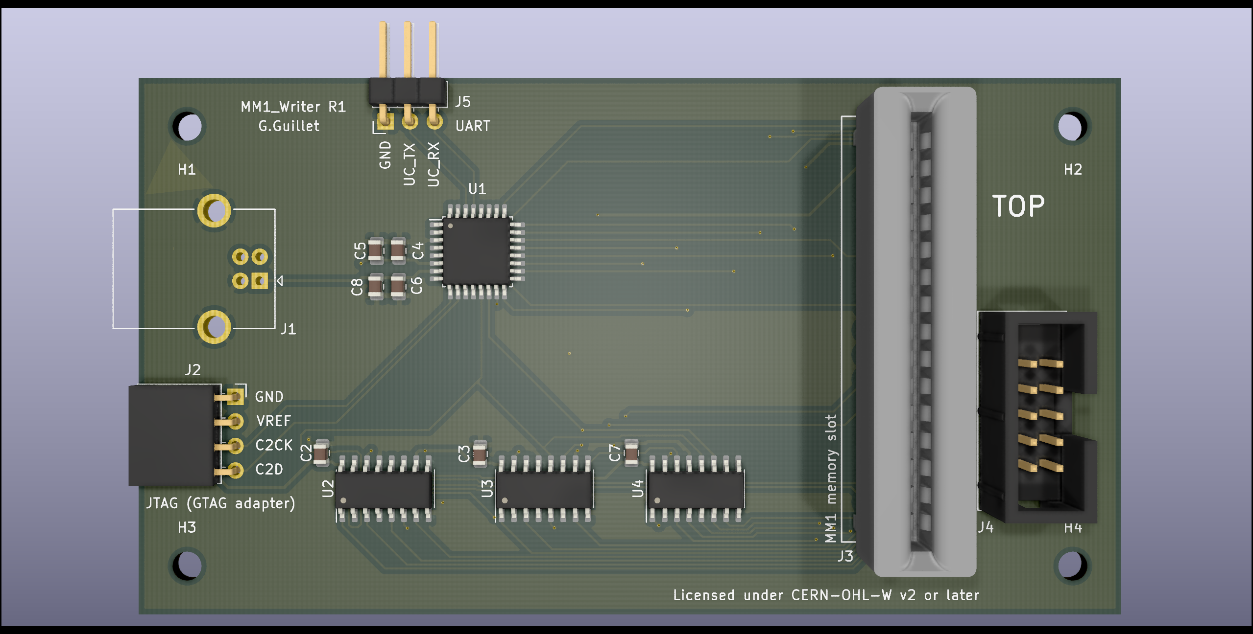Select the MM1_Writer R1 title text
This screenshot has height=634, width=1253.
coord(293,107)
